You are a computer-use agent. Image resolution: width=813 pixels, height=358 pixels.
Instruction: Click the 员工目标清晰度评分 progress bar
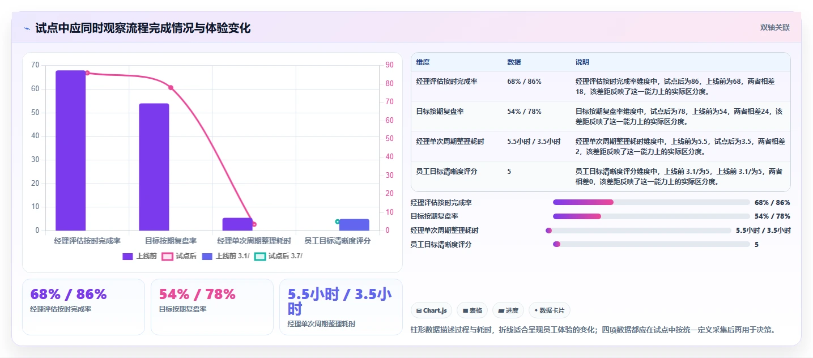click(x=652, y=244)
